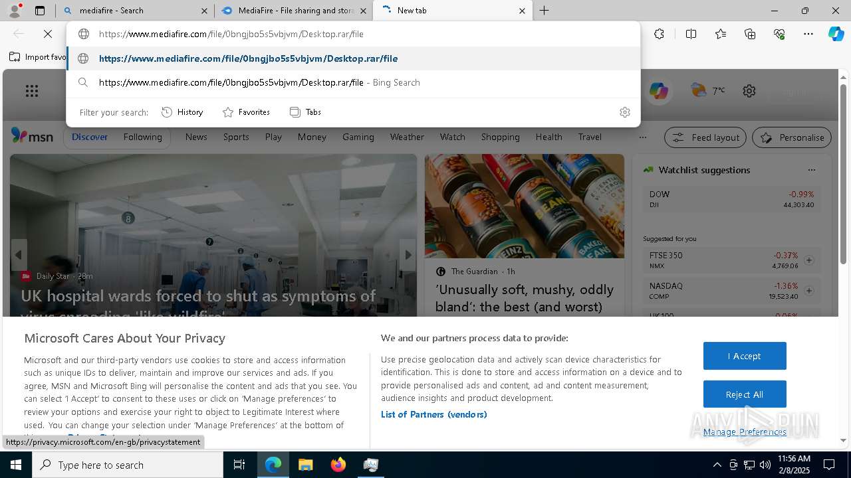Add FTSE 350 to watchlist
851x478 pixels.
tap(809, 260)
